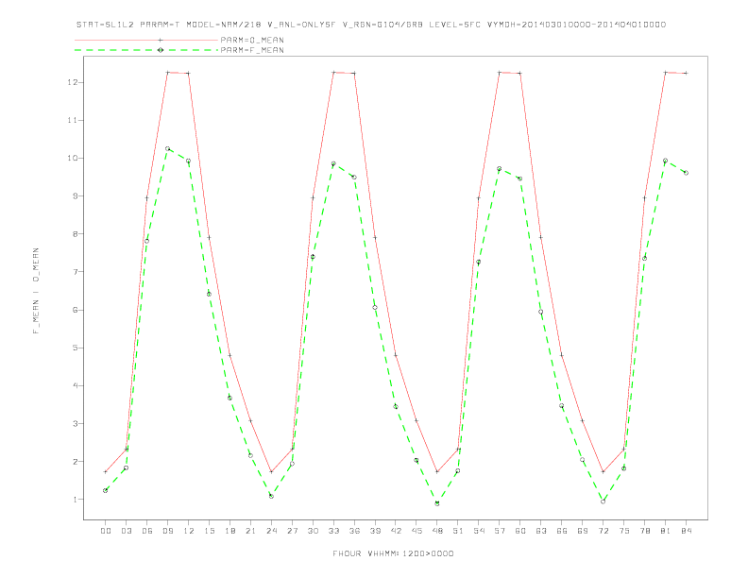
Task: Click the y-axis title F_MEAN | O_MEAN
Action: (x=36, y=291)
